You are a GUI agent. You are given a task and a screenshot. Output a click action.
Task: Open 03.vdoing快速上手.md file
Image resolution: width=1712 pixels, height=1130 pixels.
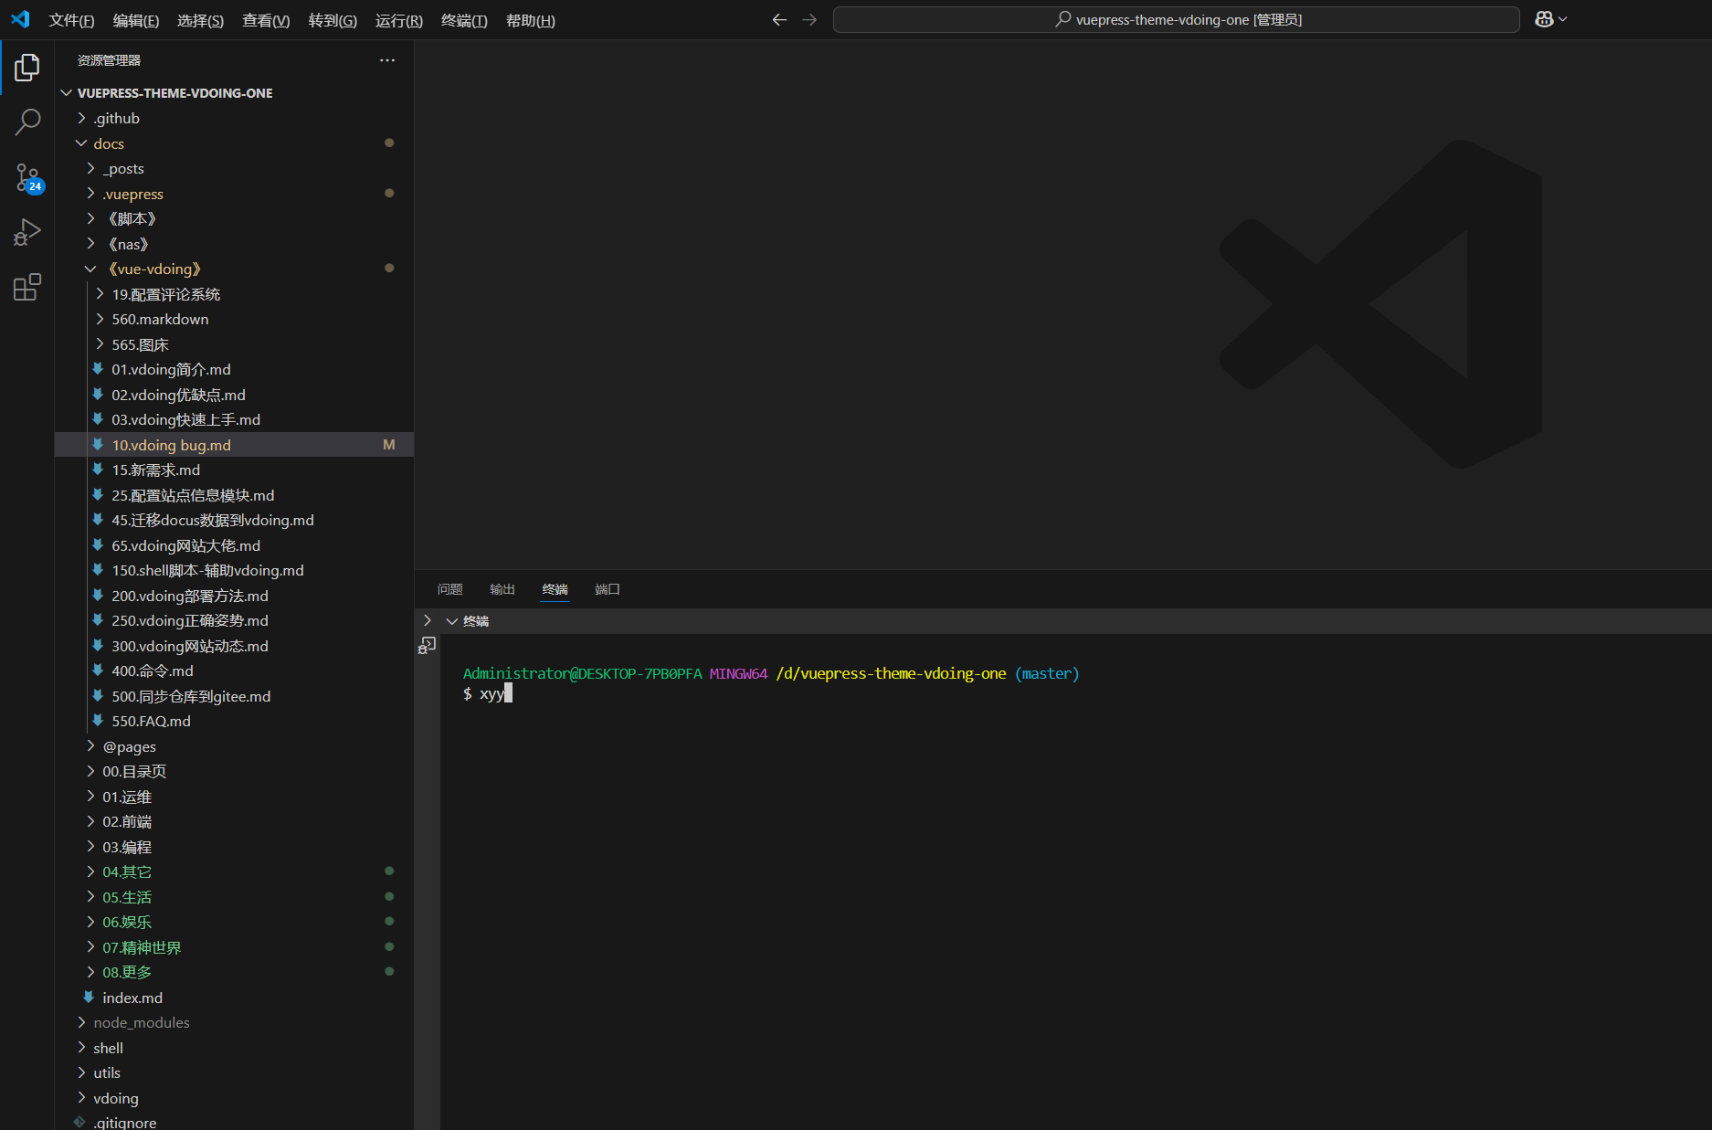234,419
